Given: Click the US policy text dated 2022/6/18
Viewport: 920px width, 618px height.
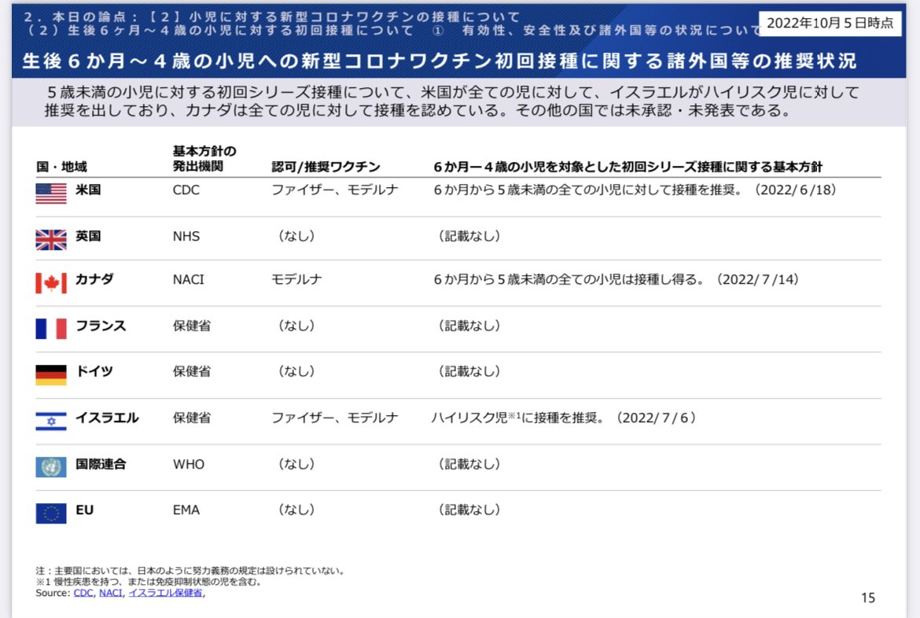Looking at the screenshot, I should tap(635, 189).
